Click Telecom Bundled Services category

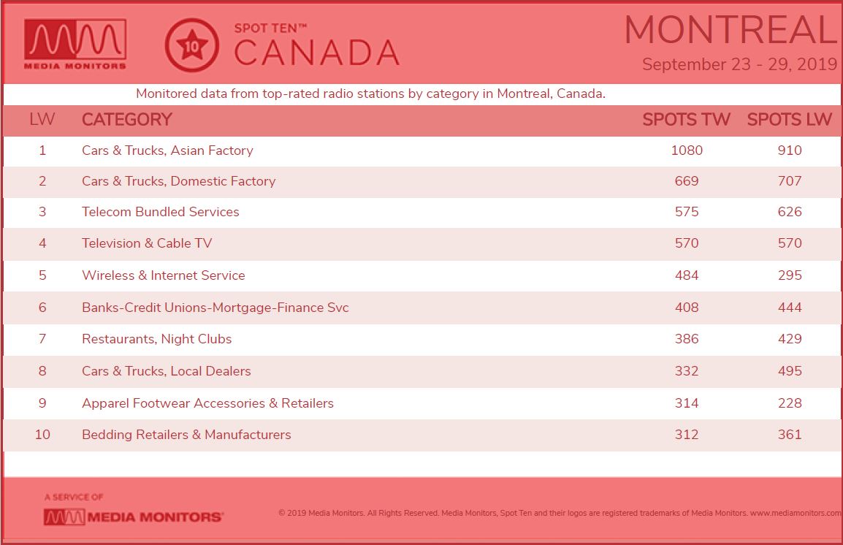[x=160, y=212]
